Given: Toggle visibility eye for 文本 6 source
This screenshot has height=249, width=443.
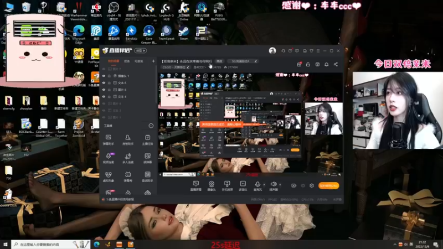Looking at the screenshot, I should pos(104,83).
